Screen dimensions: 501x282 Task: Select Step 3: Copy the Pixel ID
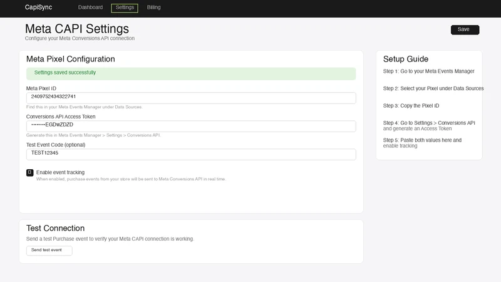tap(411, 106)
